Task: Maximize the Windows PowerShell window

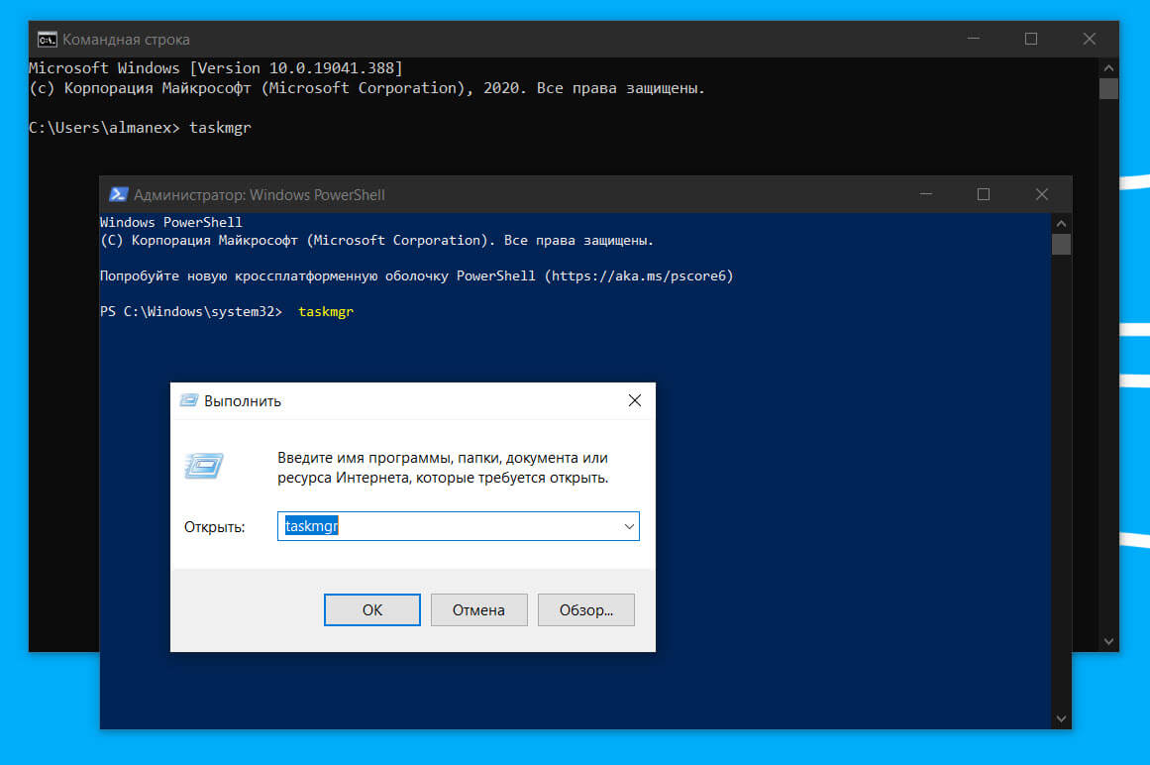Action: [x=984, y=195]
